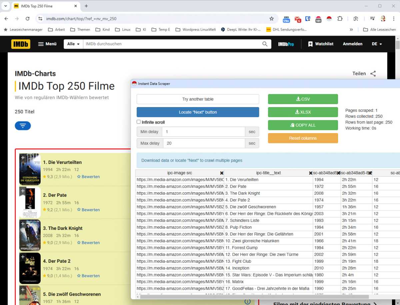The width and height of the screenshot is (400, 305).
Task: Open the Chrome profile avatar
Action: point(383,19)
